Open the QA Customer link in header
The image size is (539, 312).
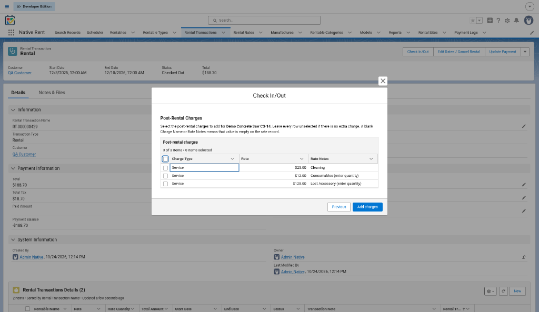click(19, 73)
